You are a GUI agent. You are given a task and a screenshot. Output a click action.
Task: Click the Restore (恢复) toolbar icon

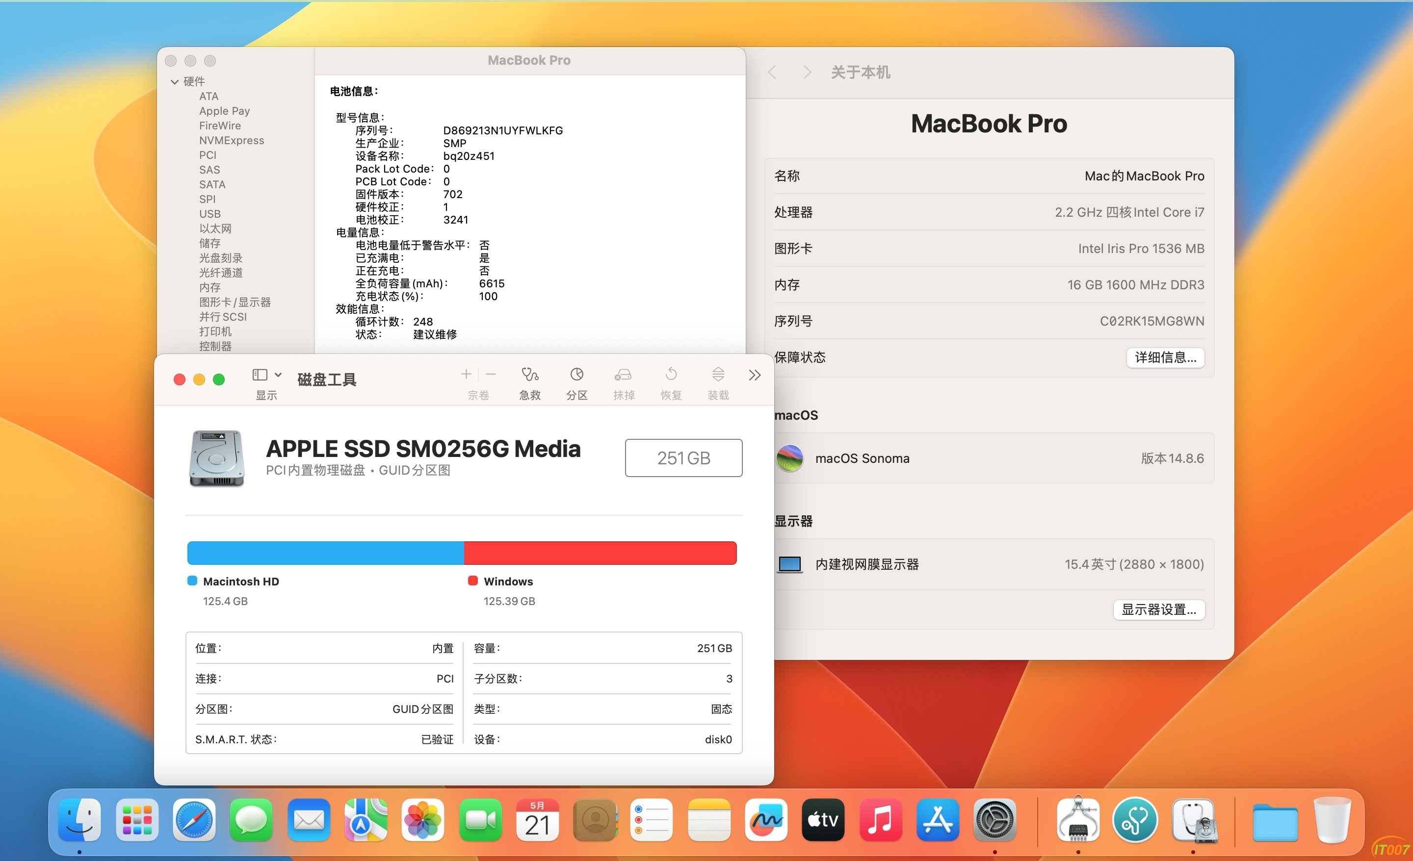671,375
